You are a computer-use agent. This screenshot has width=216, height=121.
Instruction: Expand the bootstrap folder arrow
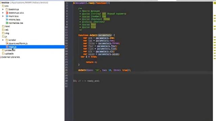[x=3, y=9]
